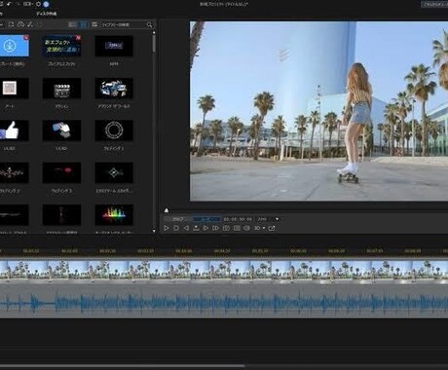448x370 pixels.
Task: Open the aspect ratio dropdown in top bar
Action: 28,4
